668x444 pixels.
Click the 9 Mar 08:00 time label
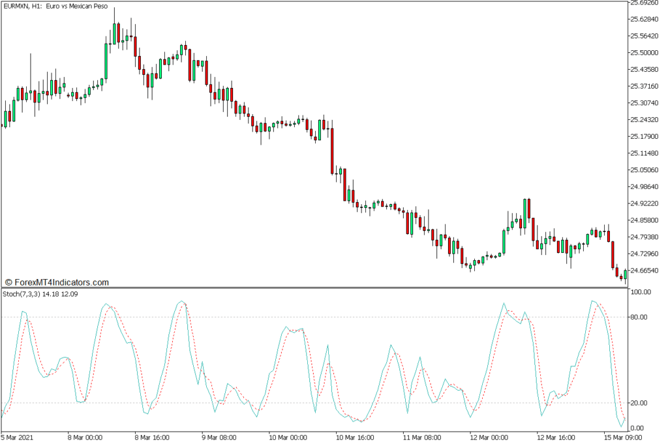(220, 437)
